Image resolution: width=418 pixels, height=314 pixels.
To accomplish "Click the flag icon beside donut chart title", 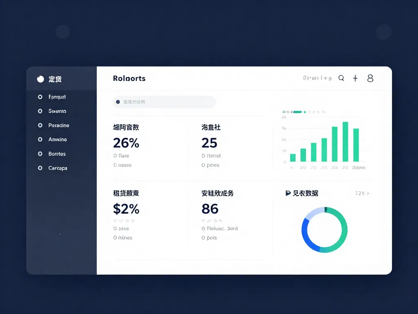I will point(288,193).
